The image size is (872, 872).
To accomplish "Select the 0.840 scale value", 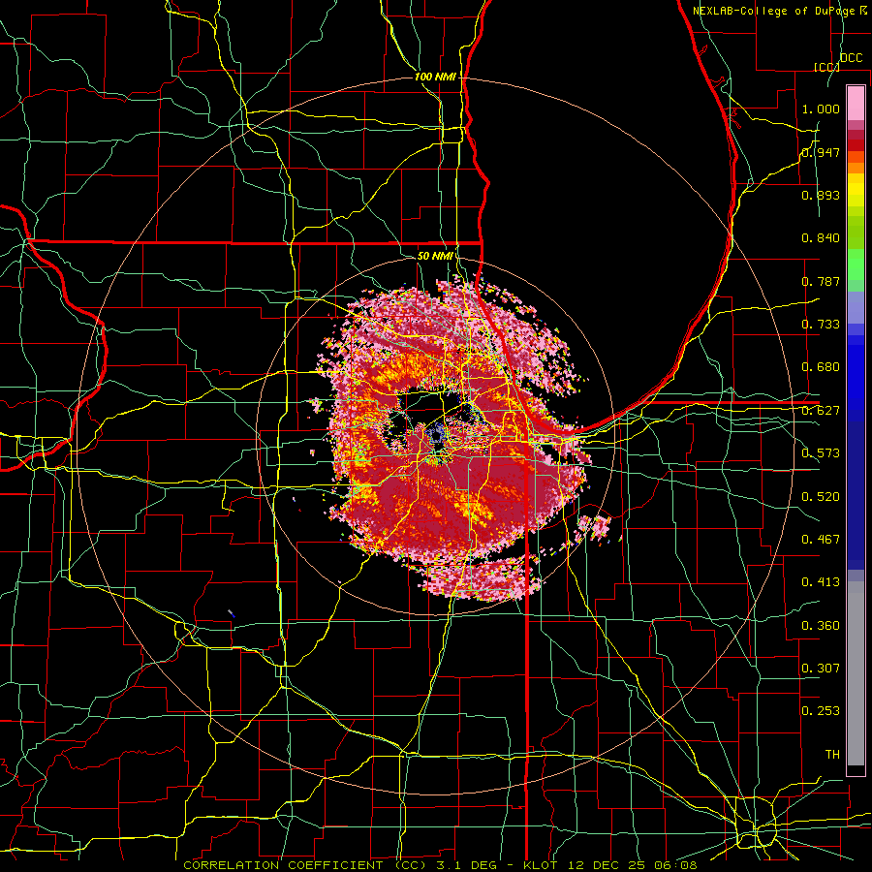I will pyautogui.click(x=821, y=238).
